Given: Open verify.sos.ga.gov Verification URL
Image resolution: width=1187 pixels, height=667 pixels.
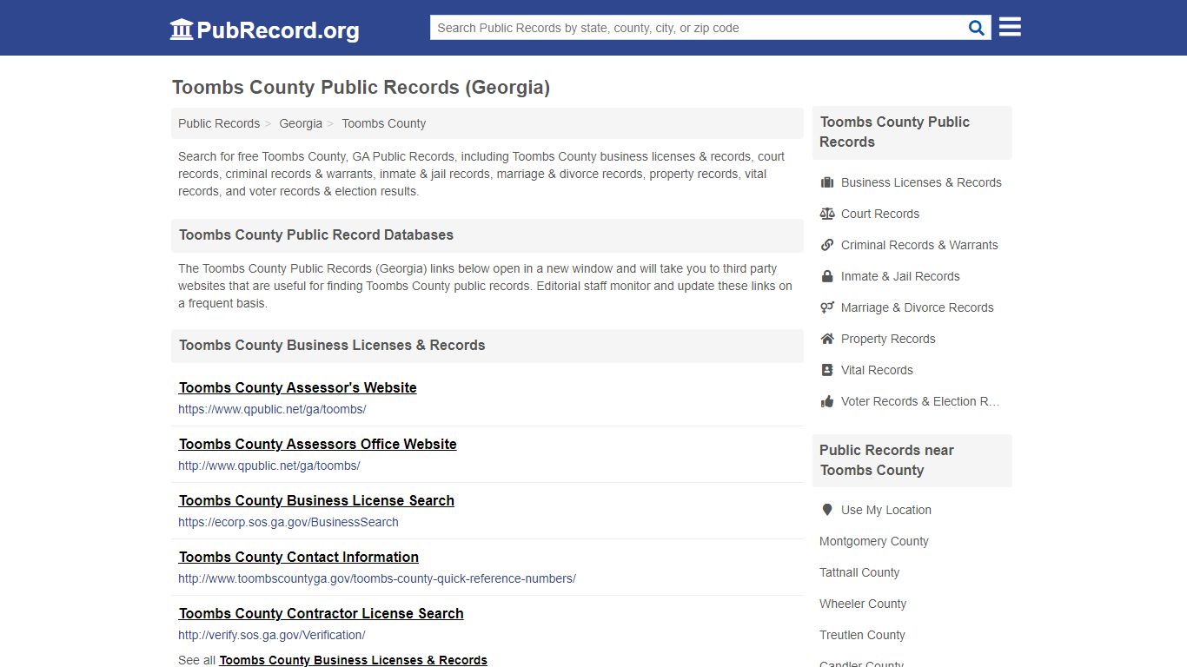Looking at the screenshot, I should [x=272, y=635].
